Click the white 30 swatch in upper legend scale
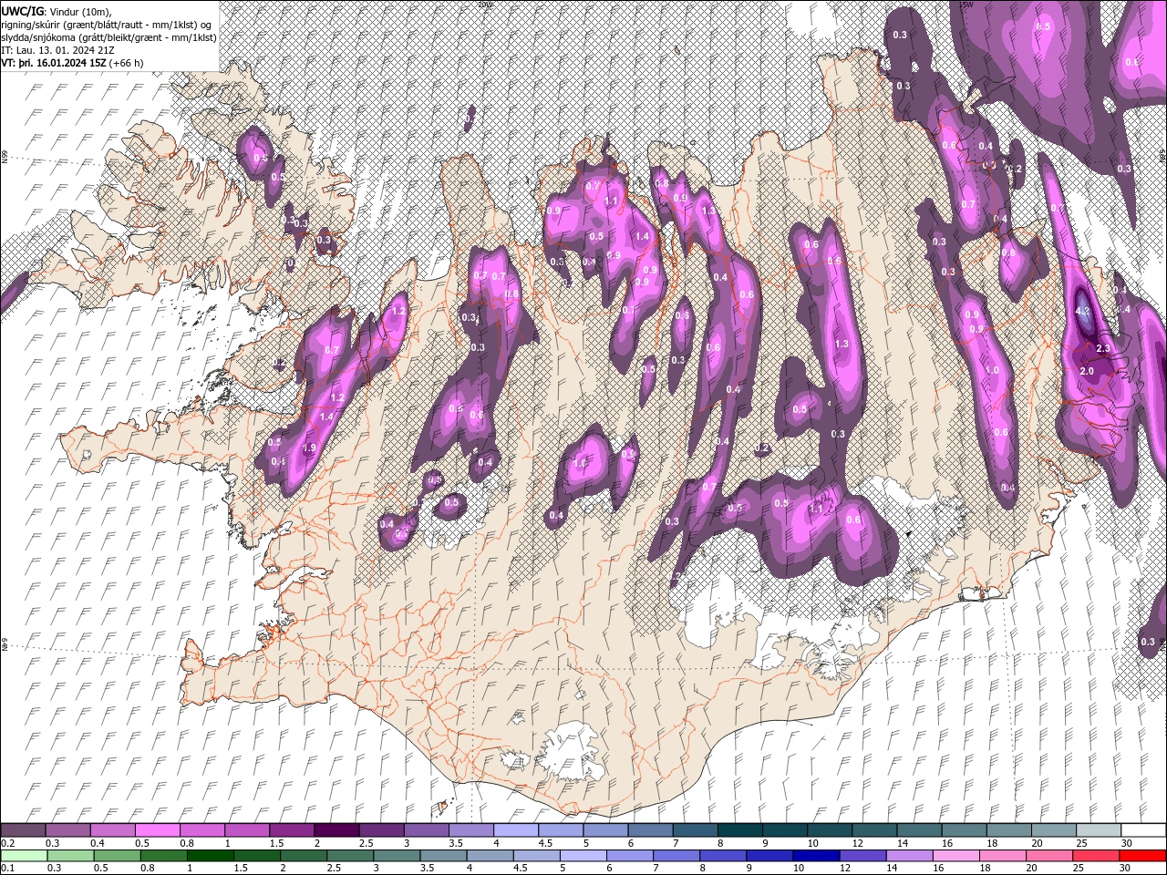The height and width of the screenshot is (875, 1167). point(1143,830)
